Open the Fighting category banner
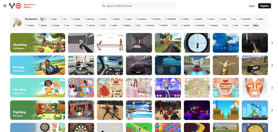The image size is (278, 132). point(38,110)
